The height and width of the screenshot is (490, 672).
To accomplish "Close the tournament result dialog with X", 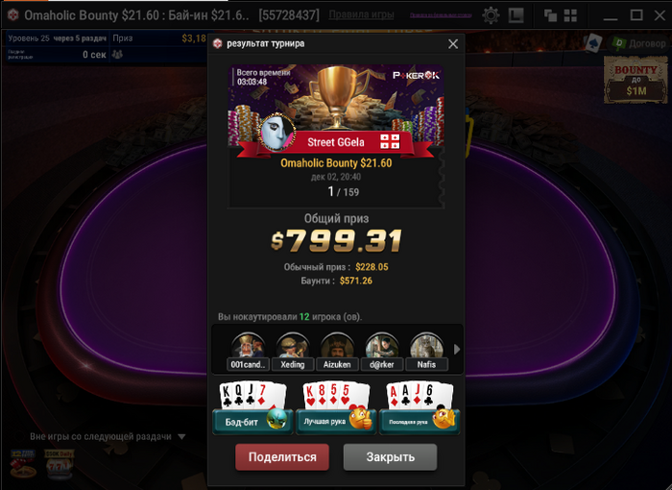I will point(453,44).
